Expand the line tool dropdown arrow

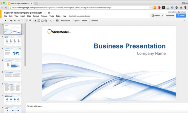pos(53,21)
